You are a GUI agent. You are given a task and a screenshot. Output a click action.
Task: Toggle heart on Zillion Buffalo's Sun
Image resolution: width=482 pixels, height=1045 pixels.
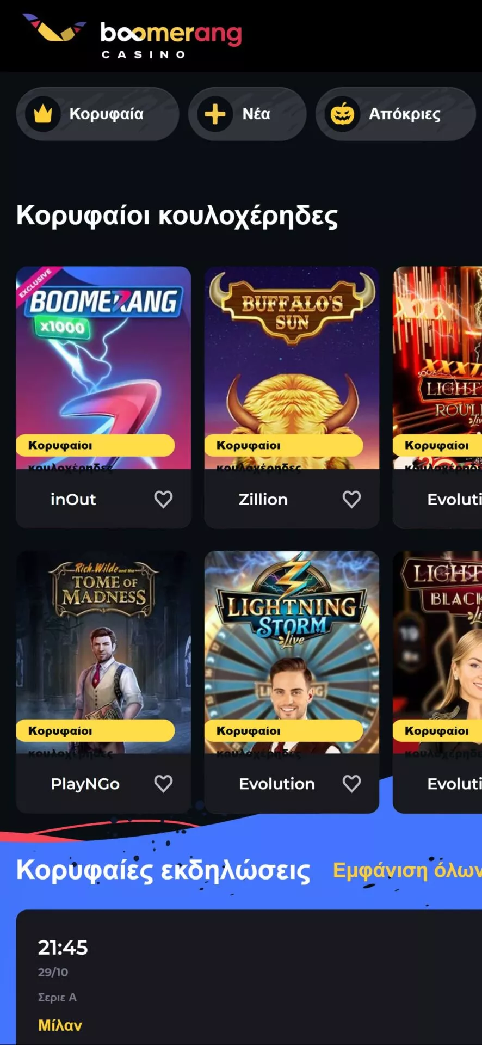(x=351, y=499)
